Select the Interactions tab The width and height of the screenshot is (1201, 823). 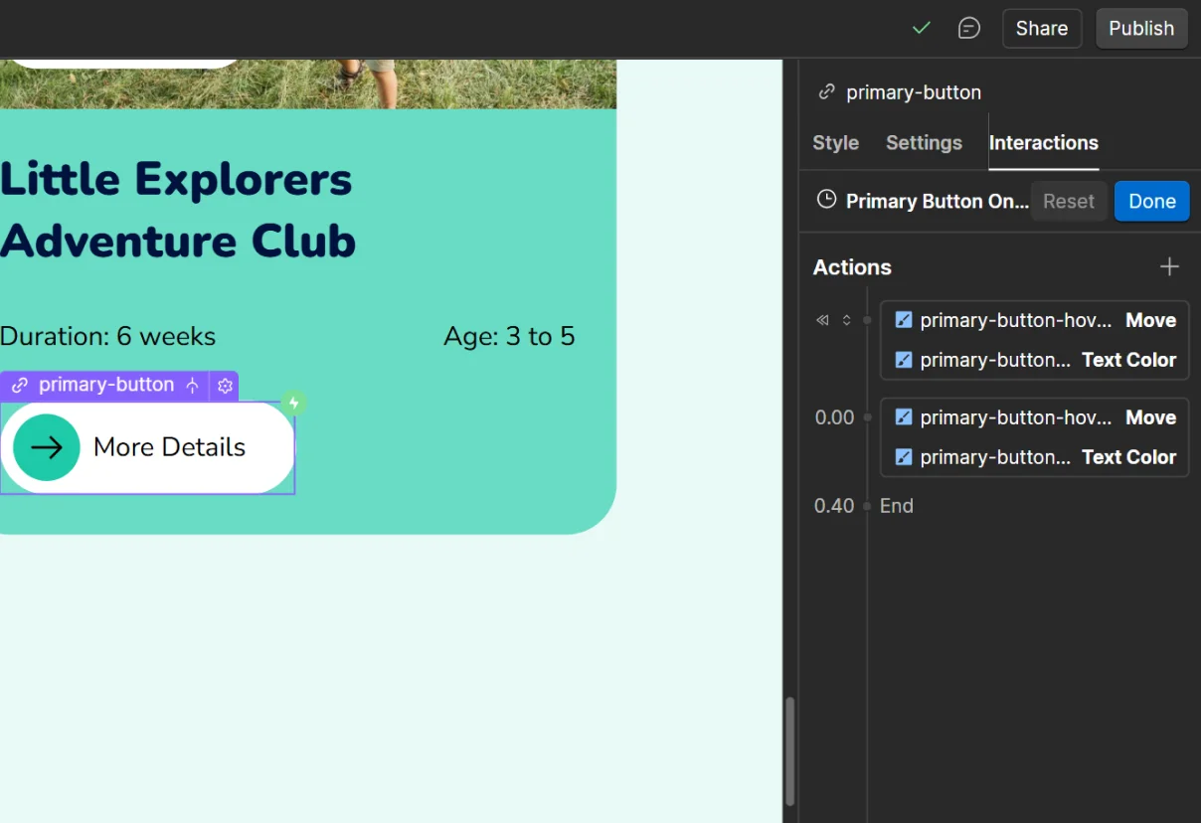[1043, 143]
